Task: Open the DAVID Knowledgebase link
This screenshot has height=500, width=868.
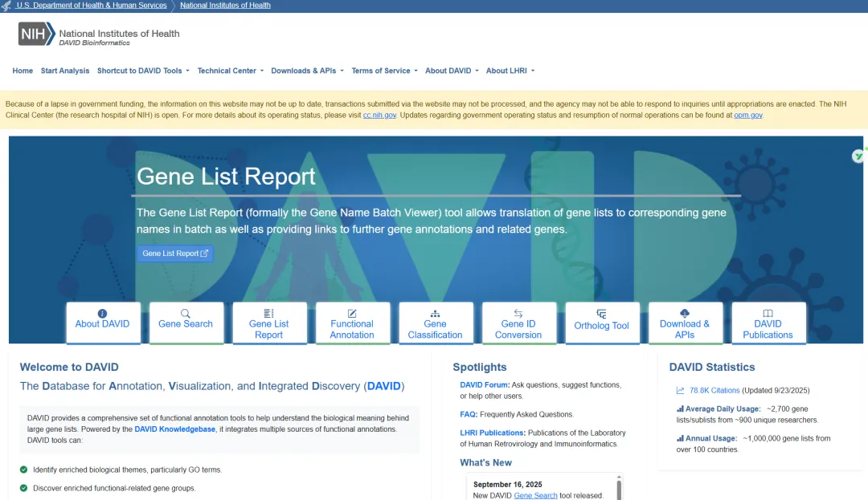Action: pos(175,429)
